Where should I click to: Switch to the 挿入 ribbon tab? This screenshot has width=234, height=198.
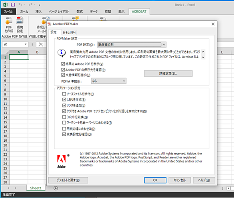click(38, 12)
